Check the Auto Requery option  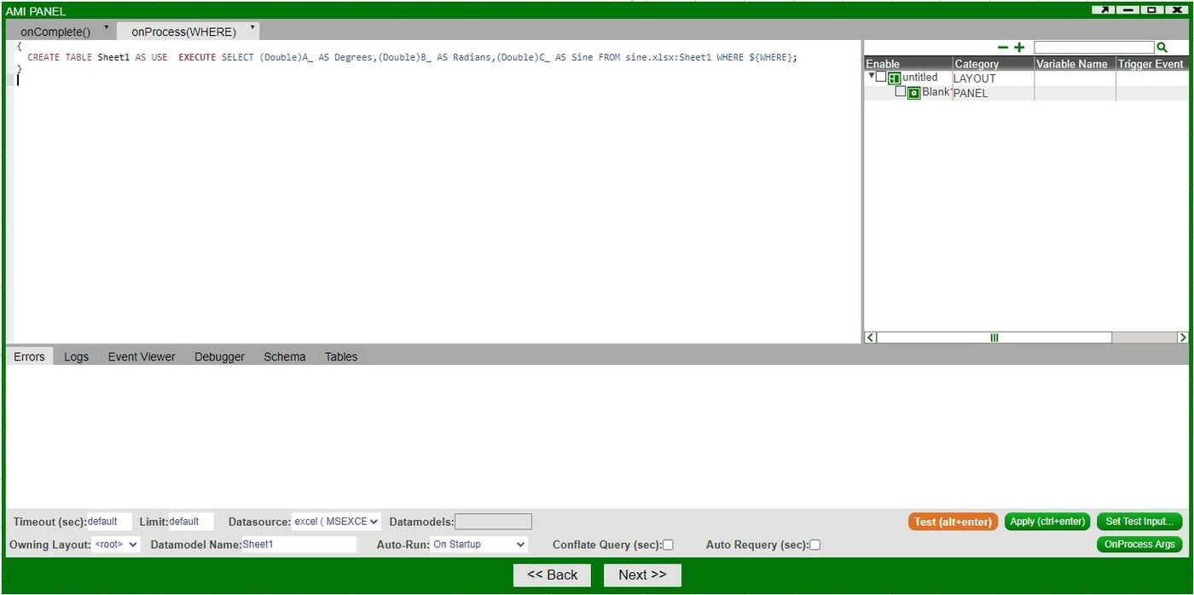[814, 544]
